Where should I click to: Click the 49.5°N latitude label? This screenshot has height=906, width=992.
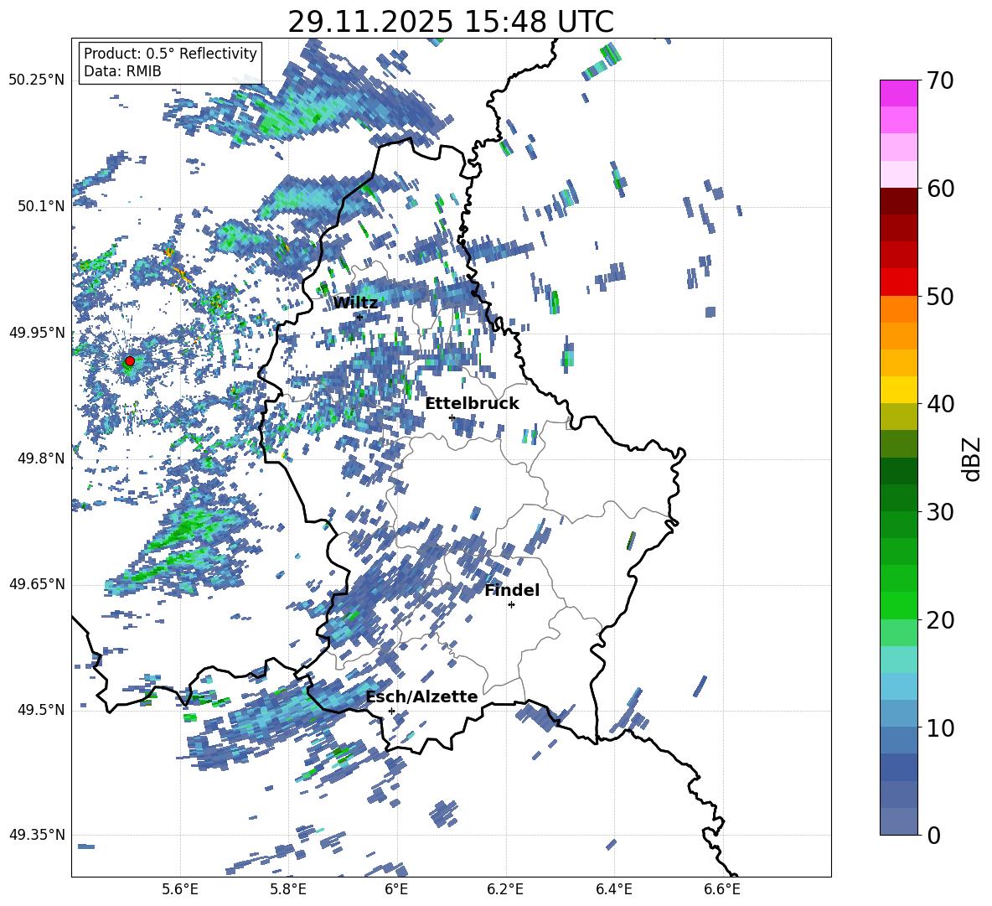[41, 710]
